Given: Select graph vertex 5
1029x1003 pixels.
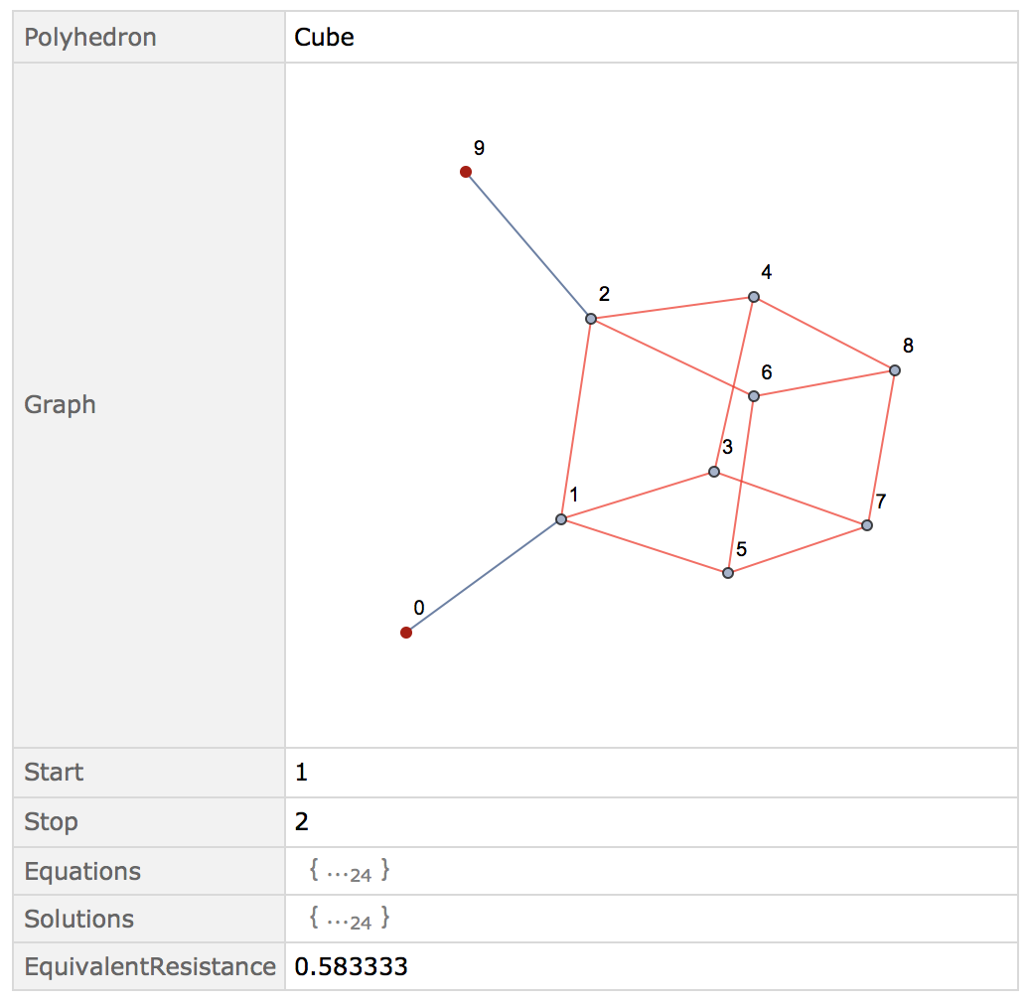Looking at the screenshot, I should [x=728, y=573].
